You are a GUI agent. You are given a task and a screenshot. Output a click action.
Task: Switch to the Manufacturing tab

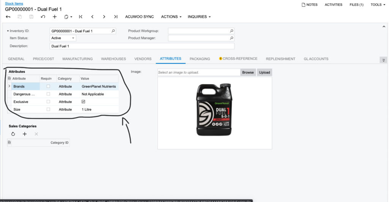tap(77, 59)
